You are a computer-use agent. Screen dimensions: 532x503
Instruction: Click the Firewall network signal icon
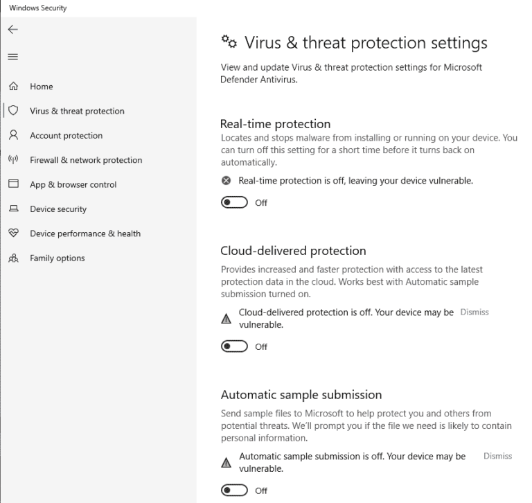(x=12, y=159)
